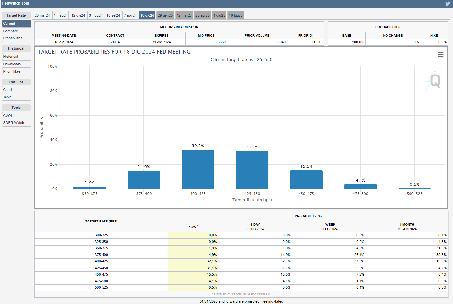Launch the CVOL tool

[x=17, y=116]
